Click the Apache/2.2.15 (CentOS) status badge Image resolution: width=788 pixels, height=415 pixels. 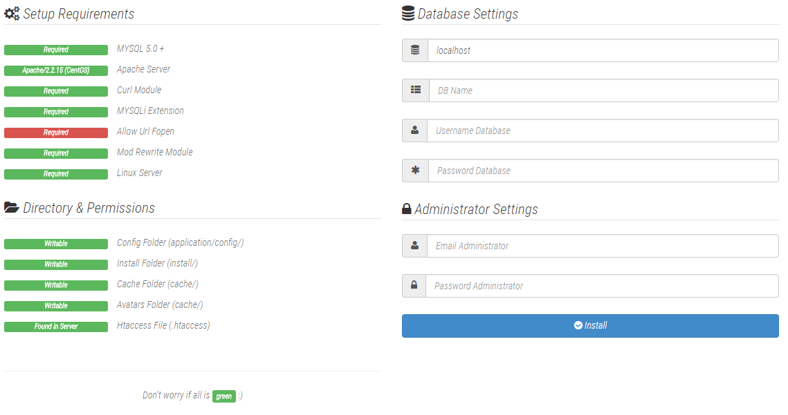(56, 70)
